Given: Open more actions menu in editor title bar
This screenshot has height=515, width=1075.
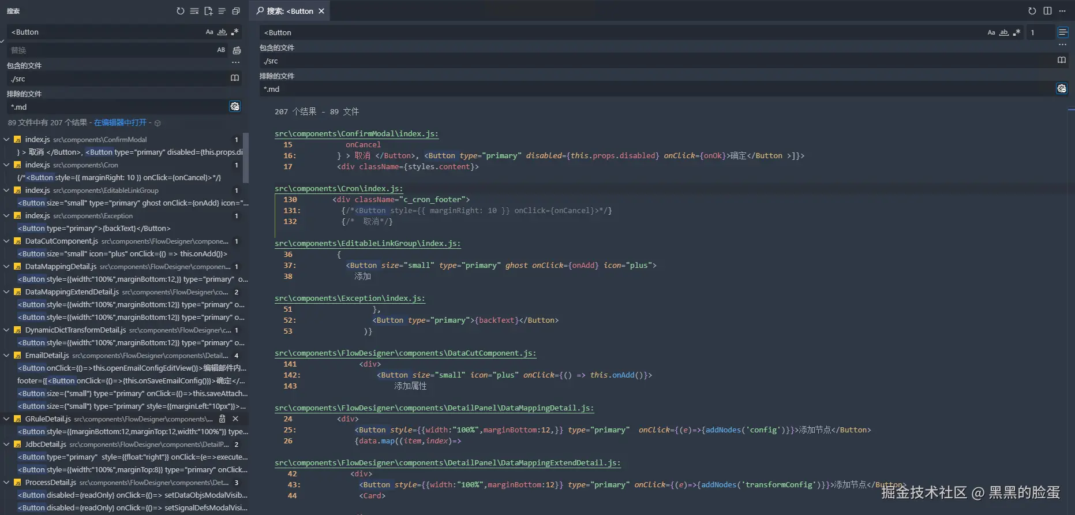Looking at the screenshot, I should pos(1062,11).
